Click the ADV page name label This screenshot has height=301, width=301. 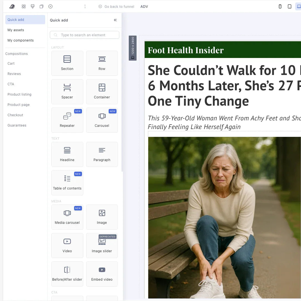pyautogui.click(x=144, y=6)
